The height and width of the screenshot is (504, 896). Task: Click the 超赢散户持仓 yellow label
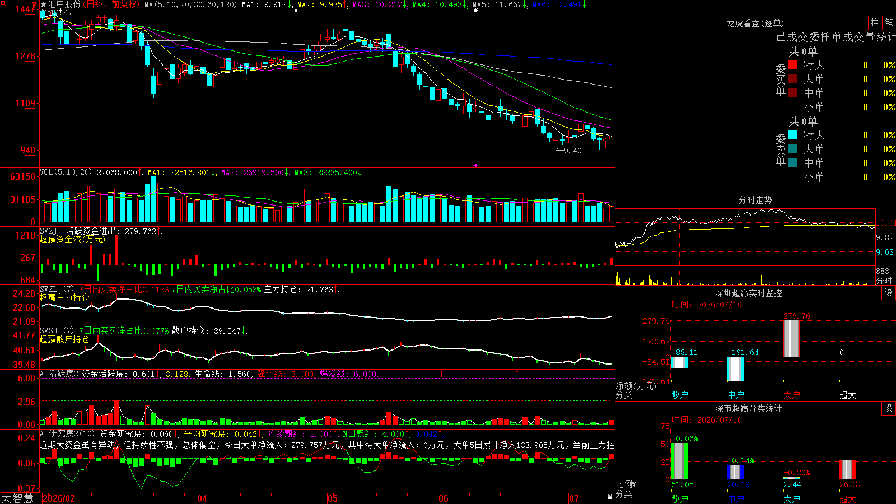pos(64,339)
